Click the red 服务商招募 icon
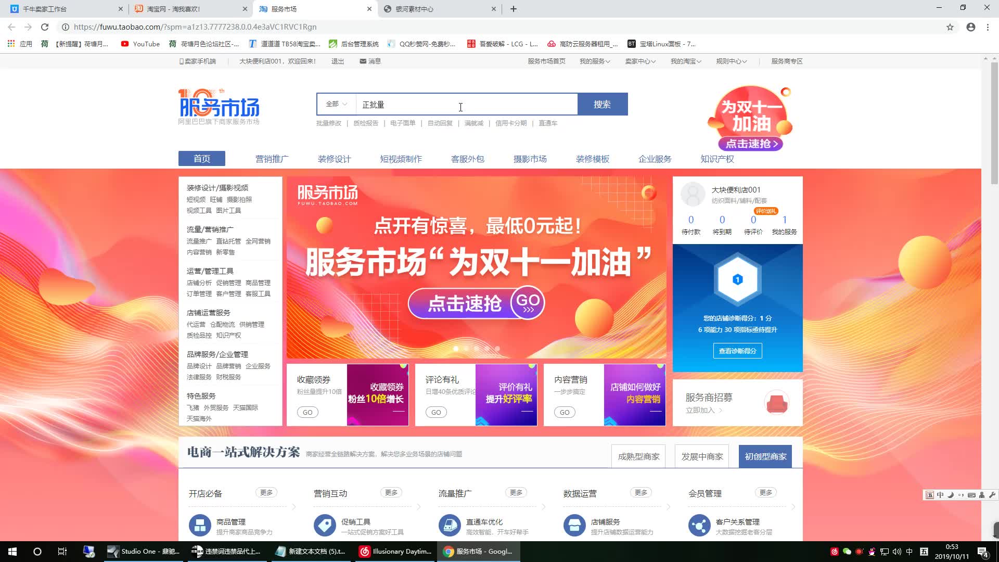The image size is (999, 562). click(x=777, y=403)
